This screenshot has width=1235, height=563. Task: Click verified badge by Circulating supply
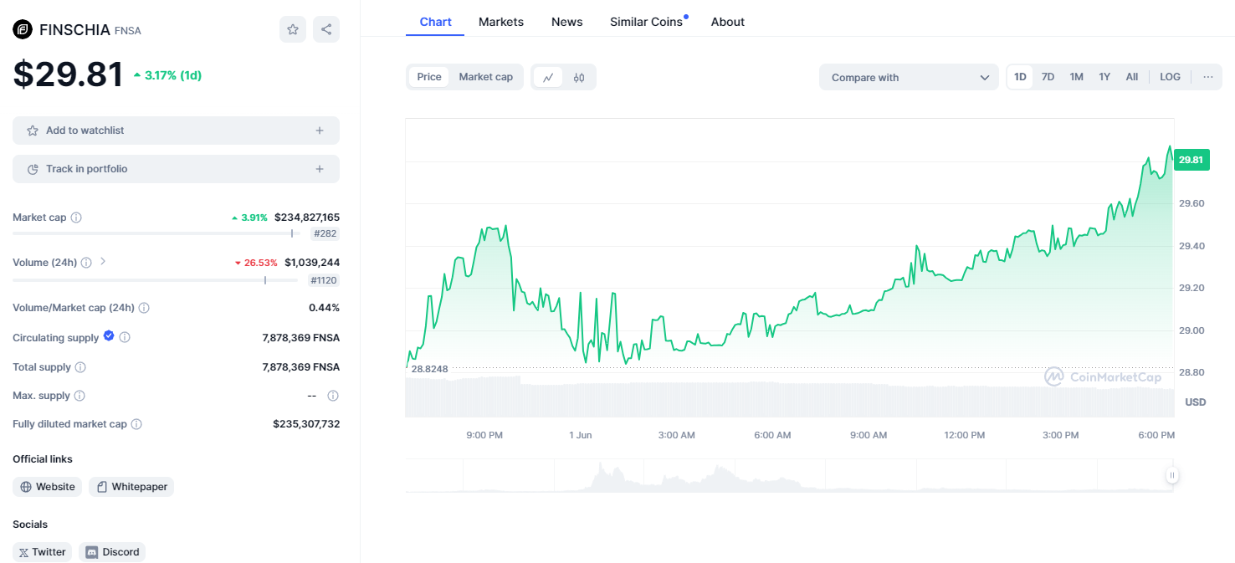[108, 336]
